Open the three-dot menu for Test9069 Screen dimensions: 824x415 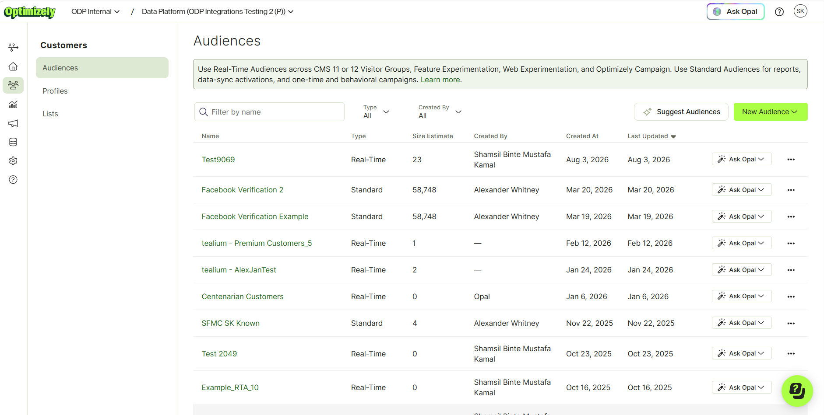pyautogui.click(x=791, y=160)
